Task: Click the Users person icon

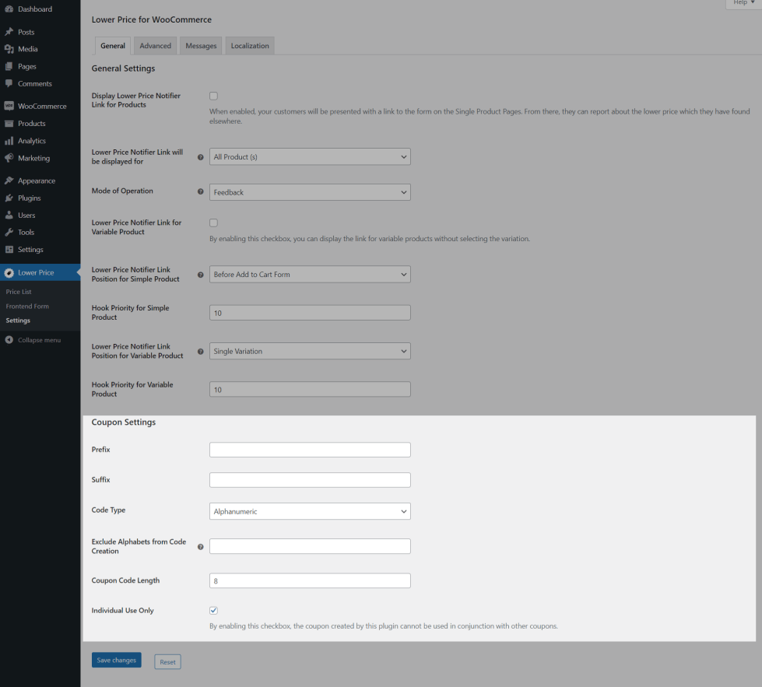Action: point(9,215)
